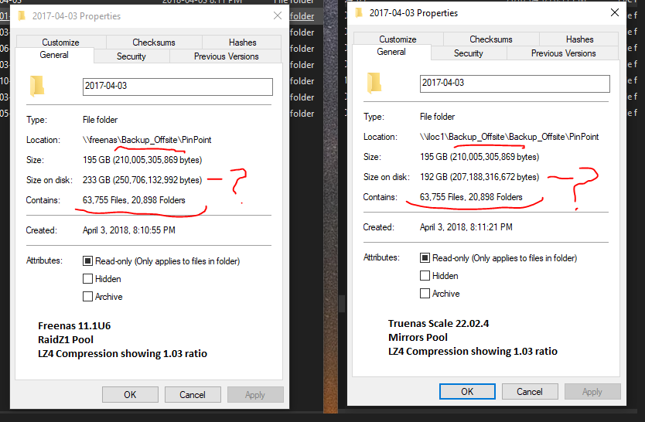Open Customize tab in iloc1 properties window
645x422 pixels.
coord(398,39)
